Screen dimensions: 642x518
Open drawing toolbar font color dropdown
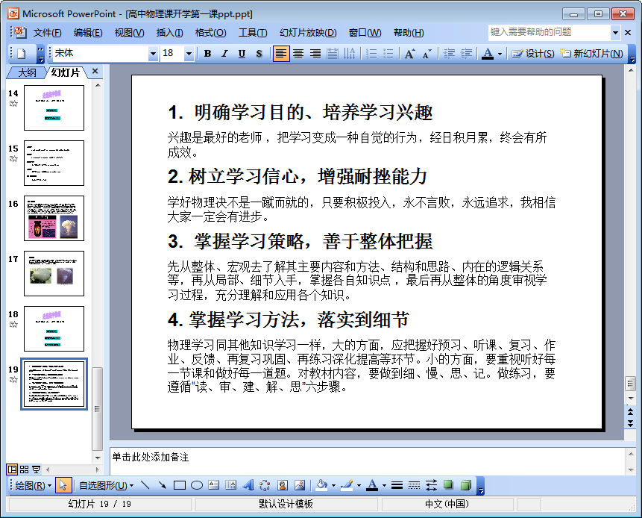pos(385,486)
